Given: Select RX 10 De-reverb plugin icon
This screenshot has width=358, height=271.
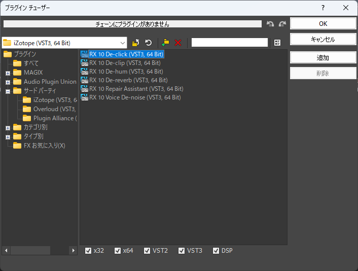Looking at the screenshot, I should 84,80.
